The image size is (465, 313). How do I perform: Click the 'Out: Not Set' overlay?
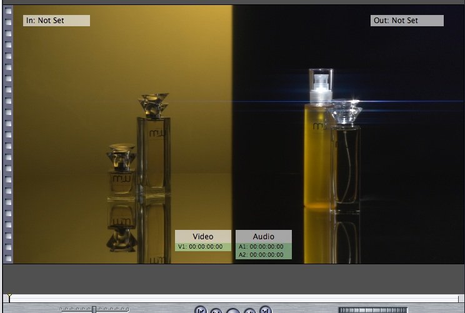(x=407, y=21)
